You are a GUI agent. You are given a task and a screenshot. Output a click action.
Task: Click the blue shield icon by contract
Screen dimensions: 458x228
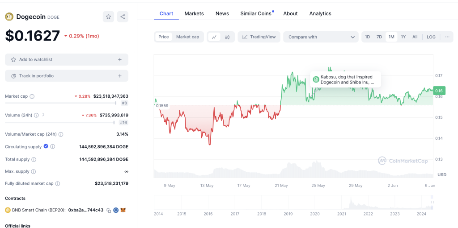(116, 210)
